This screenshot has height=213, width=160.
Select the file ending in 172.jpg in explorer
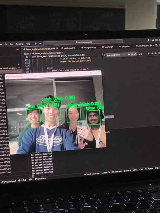click(4, 138)
